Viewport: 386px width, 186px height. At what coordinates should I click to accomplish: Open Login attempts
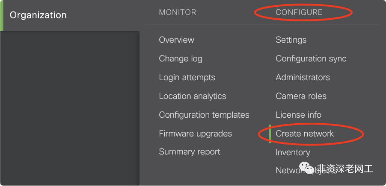[187, 77]
